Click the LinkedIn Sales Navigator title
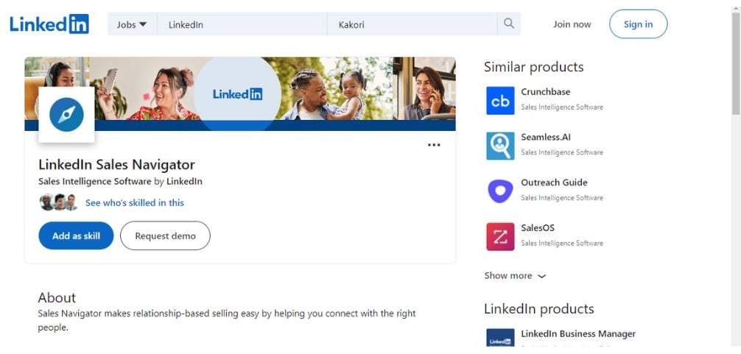 click(x=116, y=165)
